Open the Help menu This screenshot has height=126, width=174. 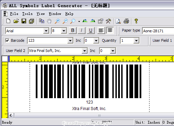pos(69,14)
